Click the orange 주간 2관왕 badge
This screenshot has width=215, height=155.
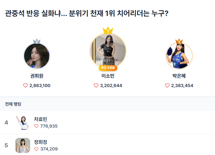point(108,68)
